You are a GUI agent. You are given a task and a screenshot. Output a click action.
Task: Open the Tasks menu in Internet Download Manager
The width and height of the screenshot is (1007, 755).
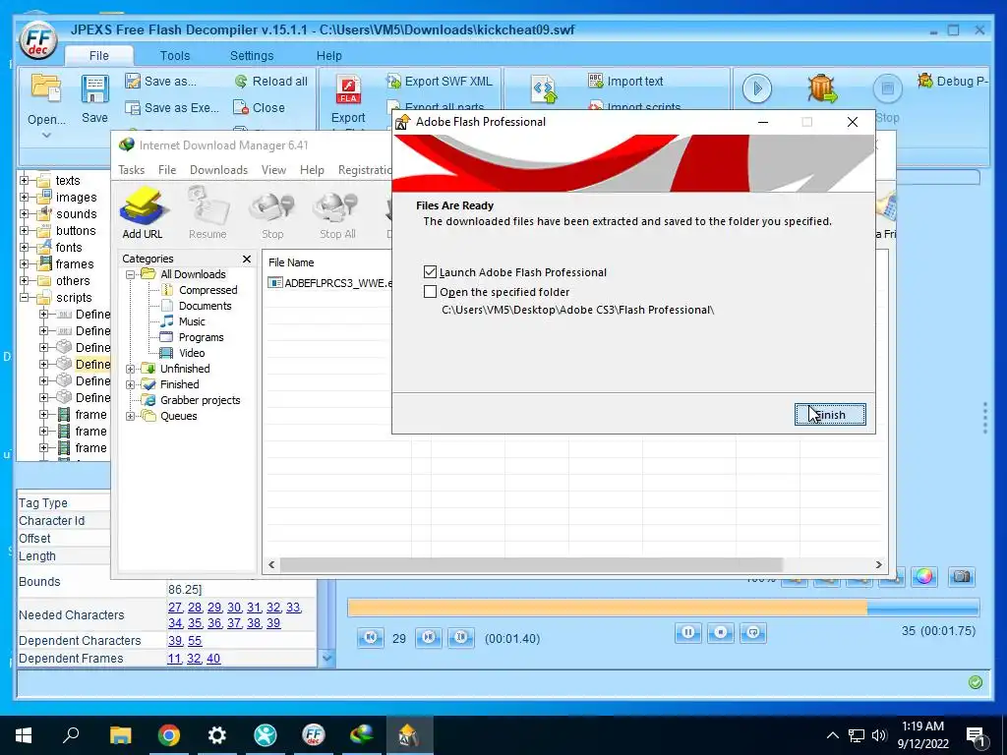click(x=131, y=169)
